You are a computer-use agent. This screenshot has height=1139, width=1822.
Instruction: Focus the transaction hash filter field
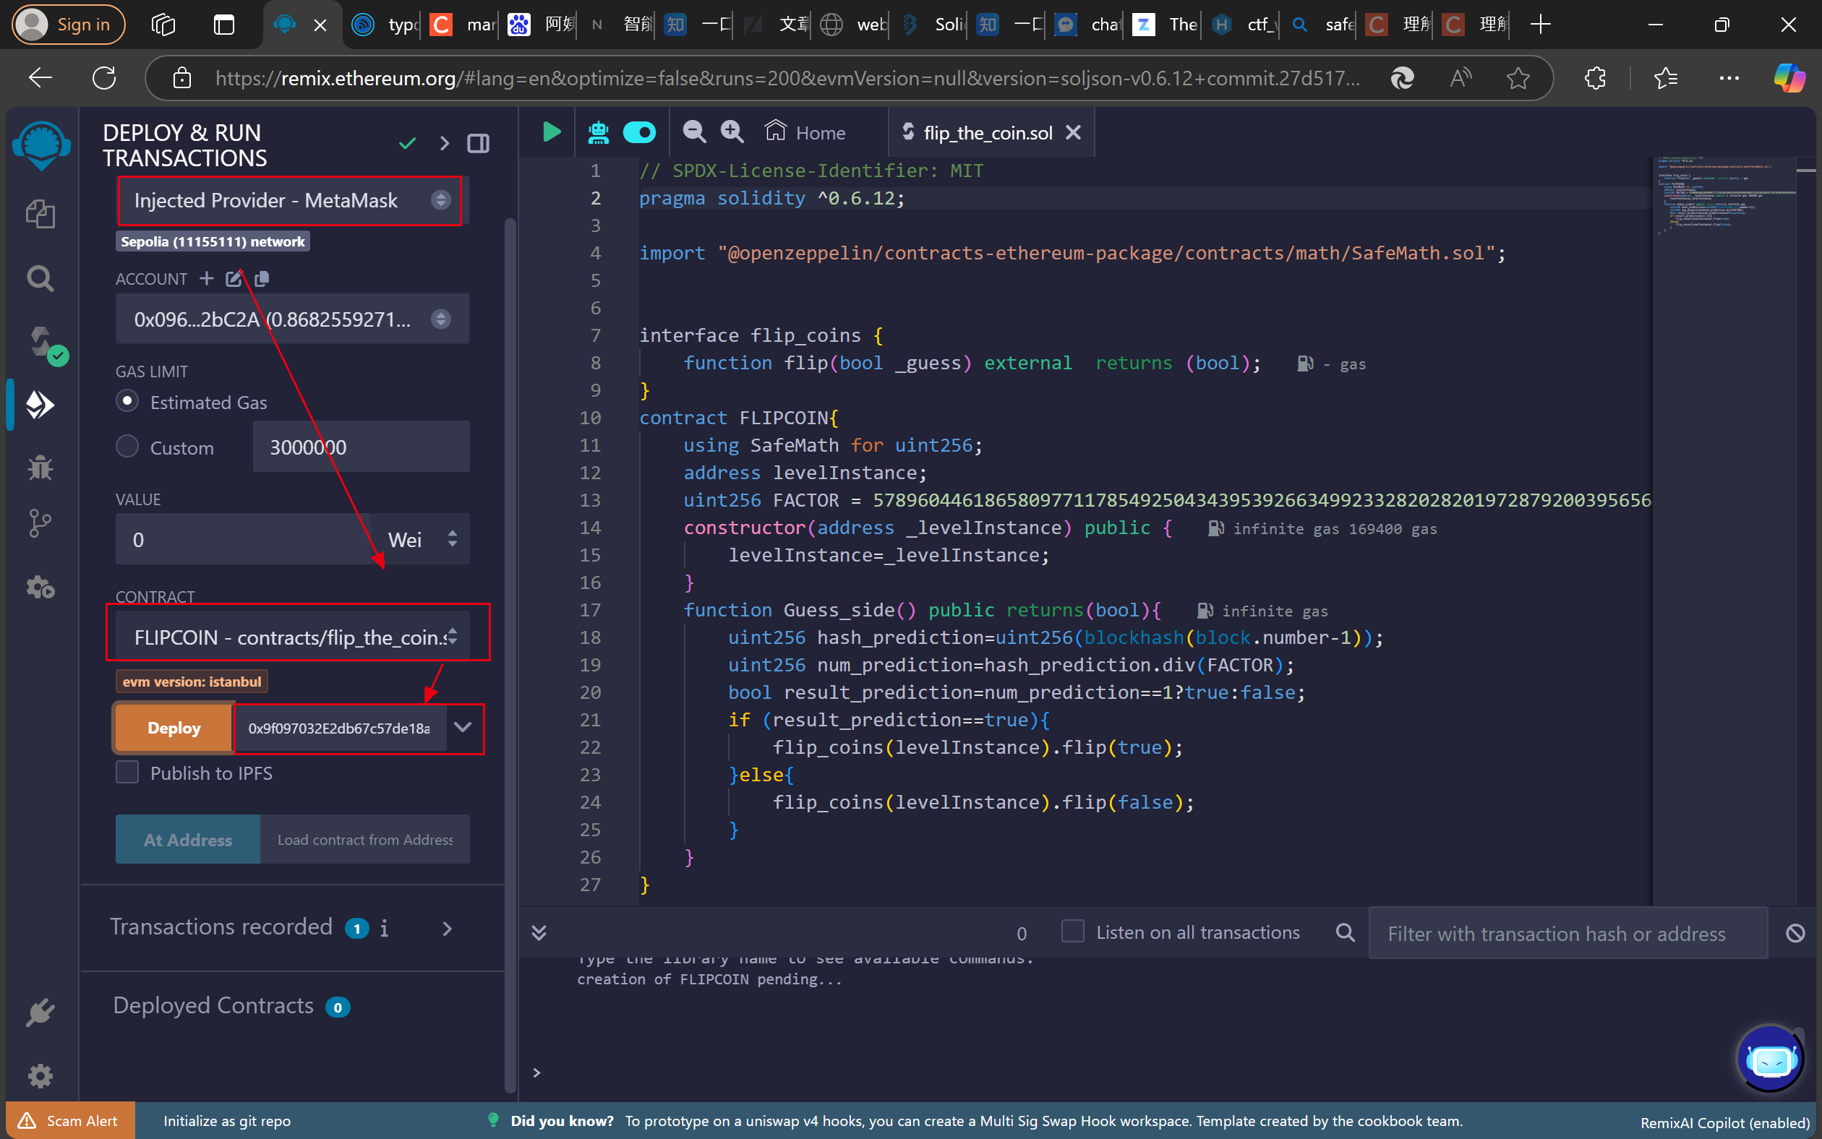click(x=1567, y=933)
